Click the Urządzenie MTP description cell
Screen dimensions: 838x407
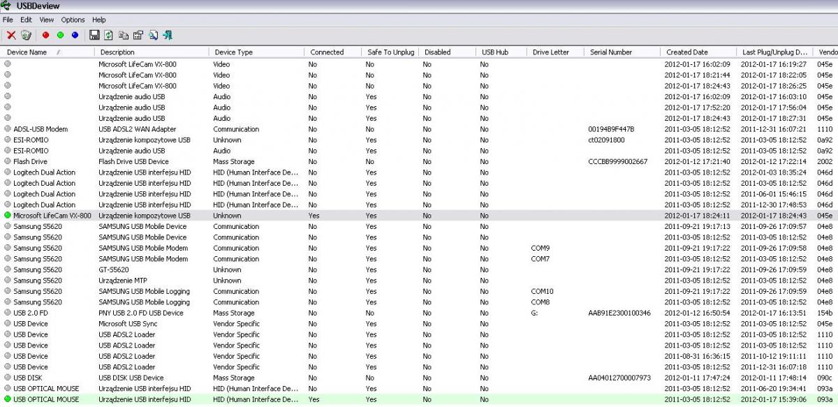pyautogui.click(x=123, y=281)
